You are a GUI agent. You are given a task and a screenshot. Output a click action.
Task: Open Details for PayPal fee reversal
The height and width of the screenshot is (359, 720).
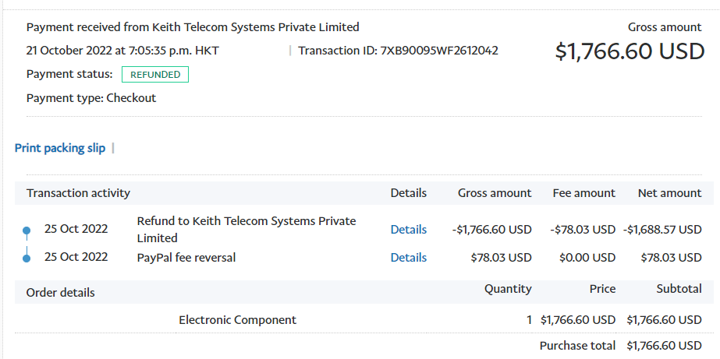(409, 258)
